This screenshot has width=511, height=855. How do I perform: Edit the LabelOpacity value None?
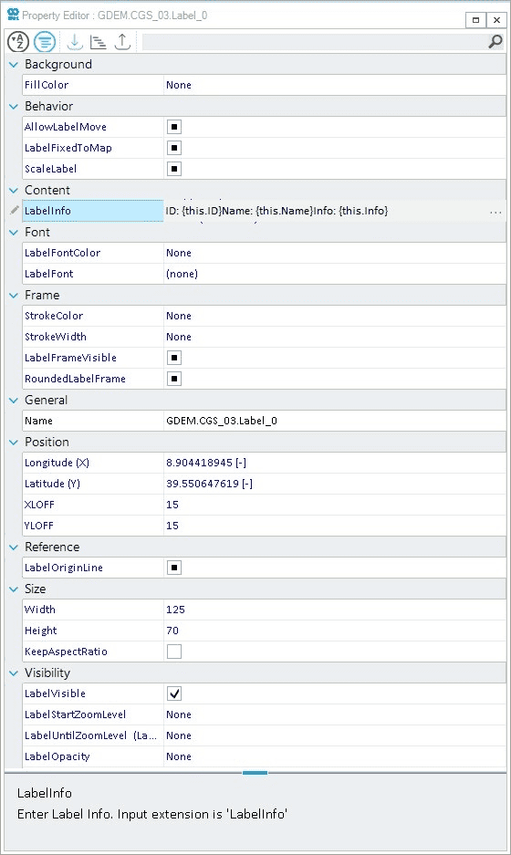coord(179,756)
